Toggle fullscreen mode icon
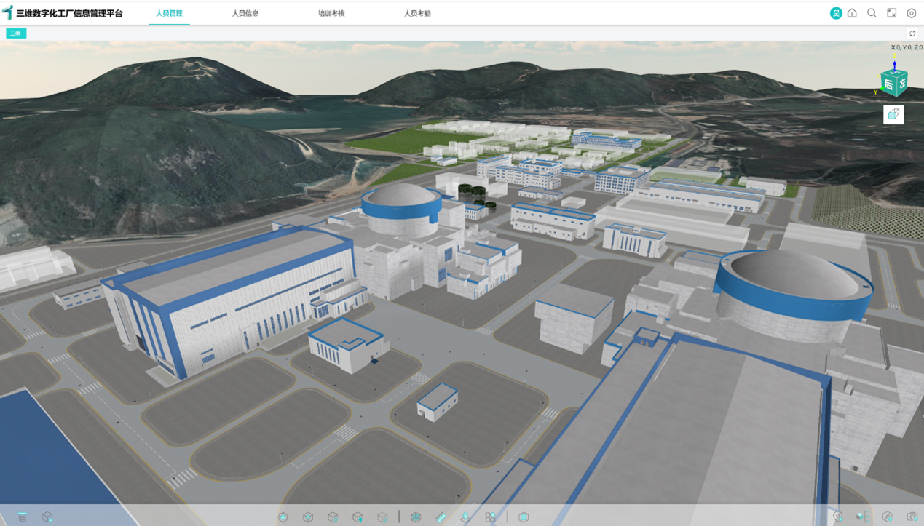Screen dimensions: 924x526 (x=891, y=13)
